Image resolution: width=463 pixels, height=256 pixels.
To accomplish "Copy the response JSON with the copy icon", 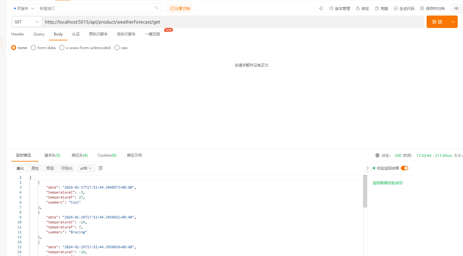I will (100, 168).
